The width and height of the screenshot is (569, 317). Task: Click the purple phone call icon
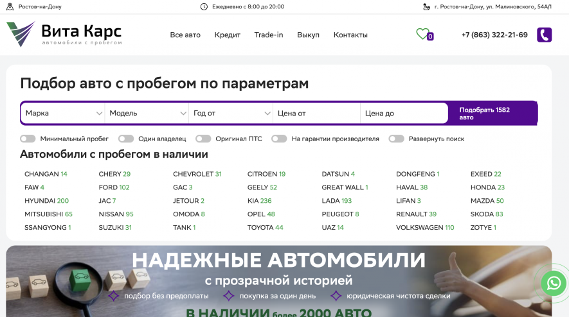544,35
